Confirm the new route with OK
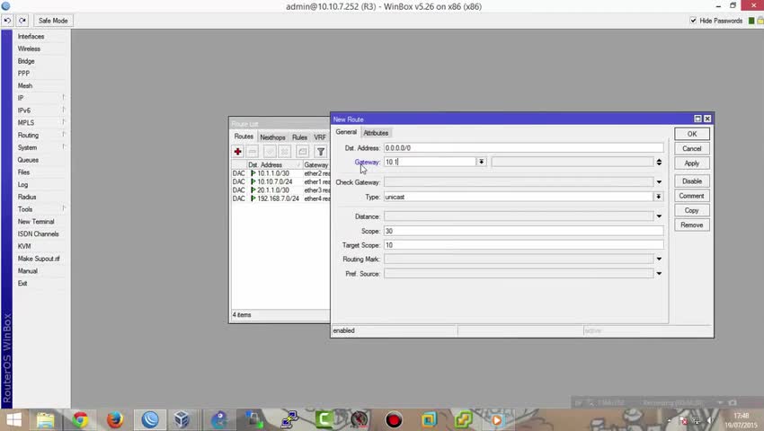Viewport: 764px width, 431px height. [692, 134]
